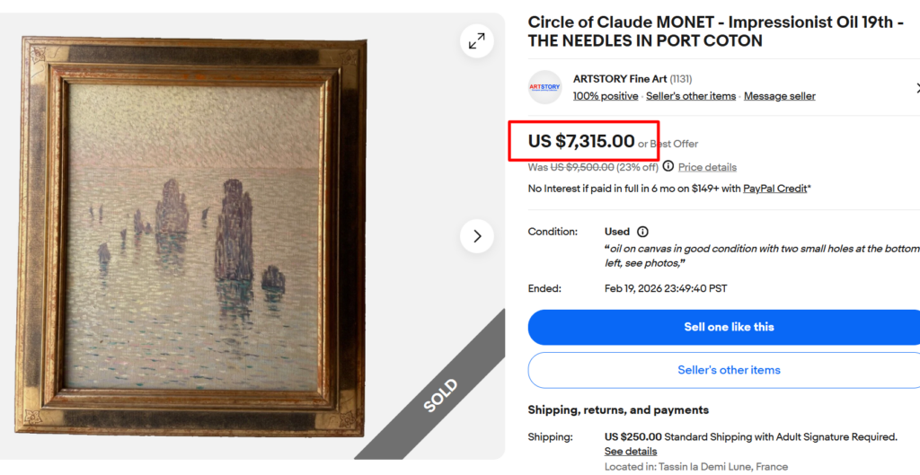
Task: Click the Seller's other items text link
Action: [691, 96]
